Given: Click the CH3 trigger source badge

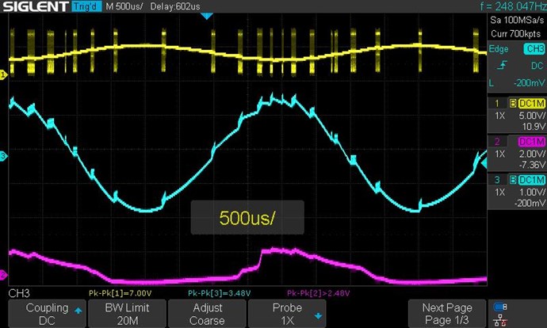Looking at the screenshot, I should [534, 49].
